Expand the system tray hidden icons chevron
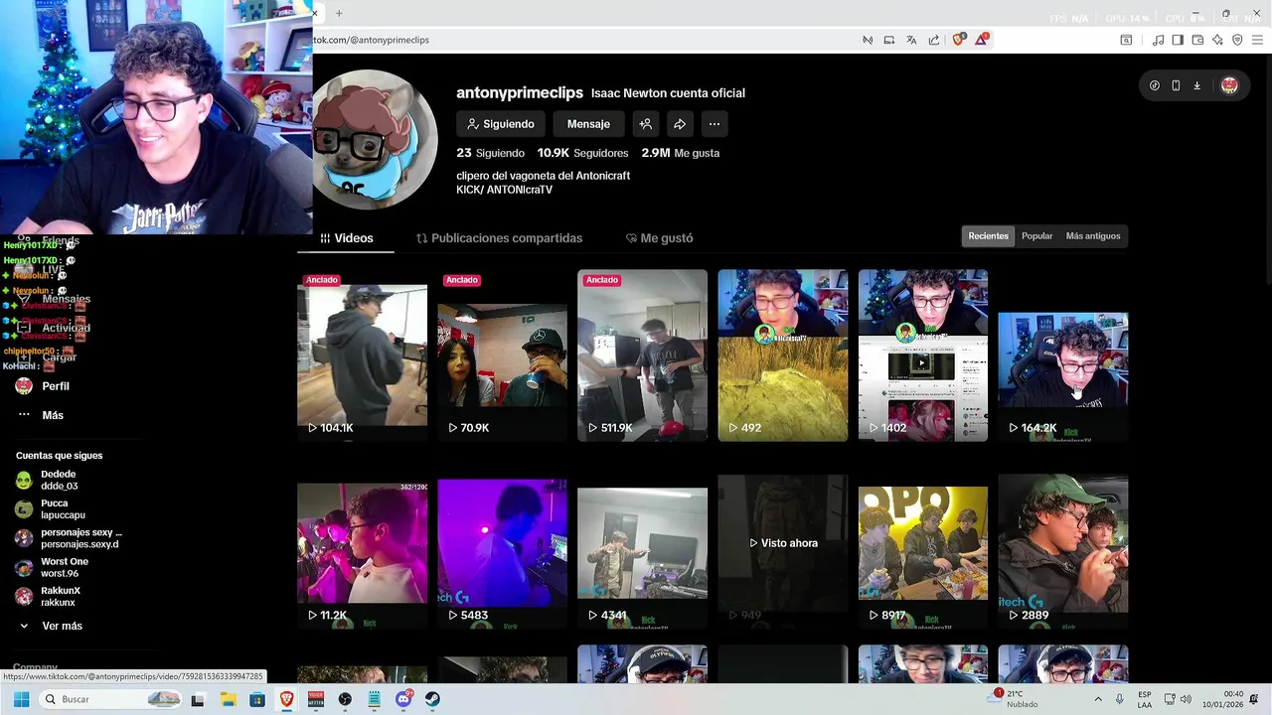 (1098, 699)
